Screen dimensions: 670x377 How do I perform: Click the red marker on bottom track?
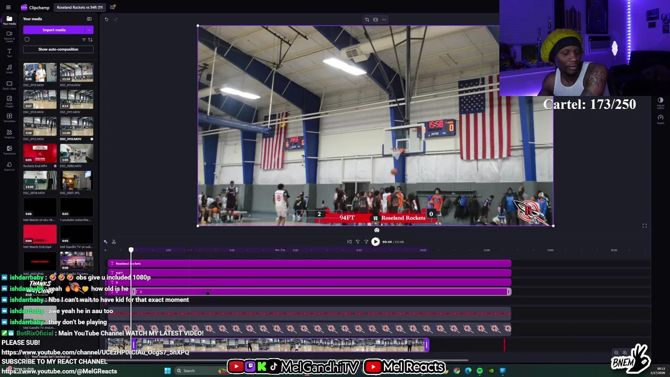point(505,345)
